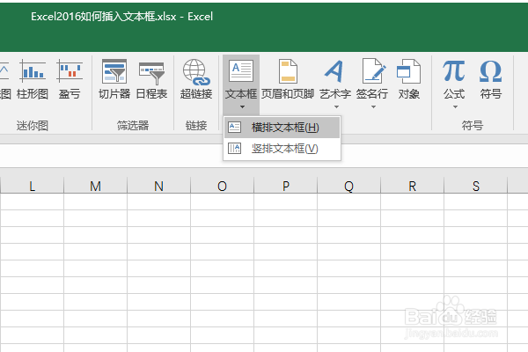Select column M header
Screen dimensions: 528x352
(x=95, y=186)
